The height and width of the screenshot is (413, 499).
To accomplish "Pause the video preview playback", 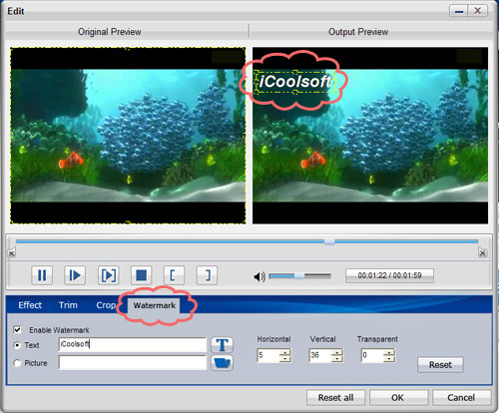I will coord(42,275).
